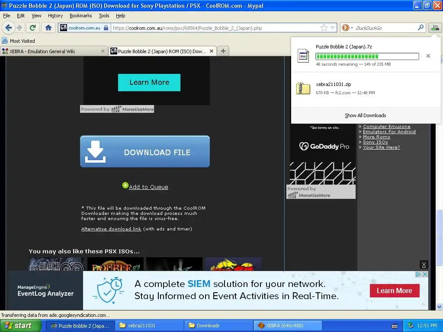Open the Help menu

tap(120, 16)
